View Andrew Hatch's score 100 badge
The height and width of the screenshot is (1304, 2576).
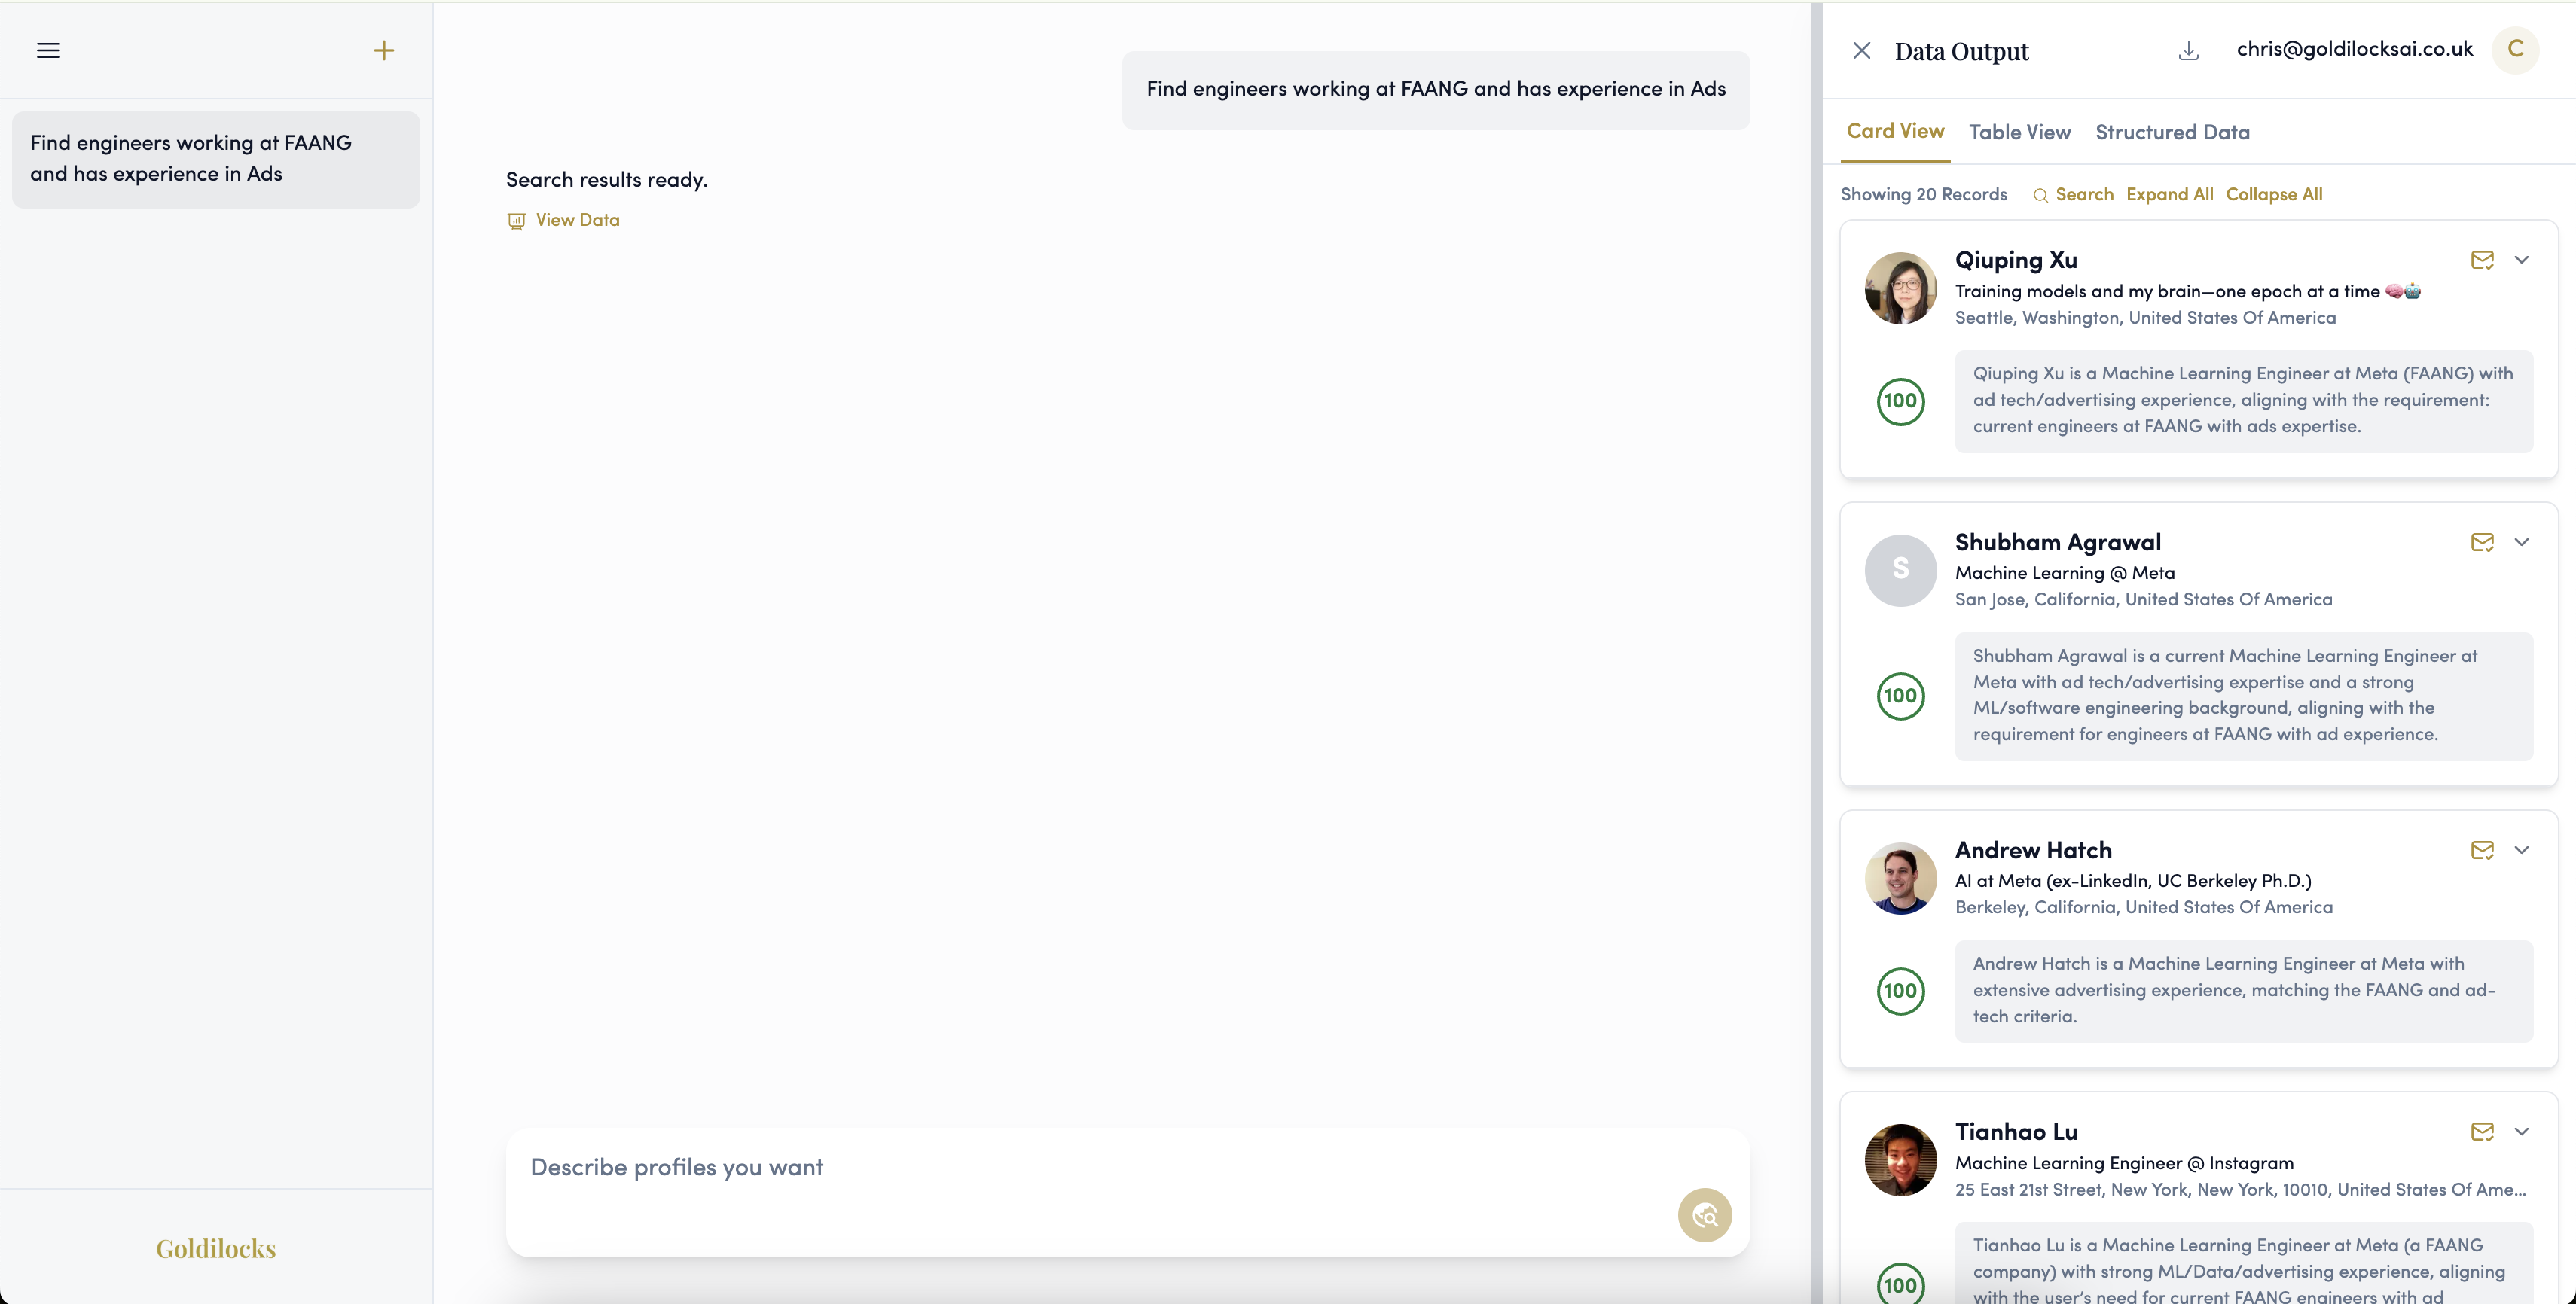pos(1900,990)
